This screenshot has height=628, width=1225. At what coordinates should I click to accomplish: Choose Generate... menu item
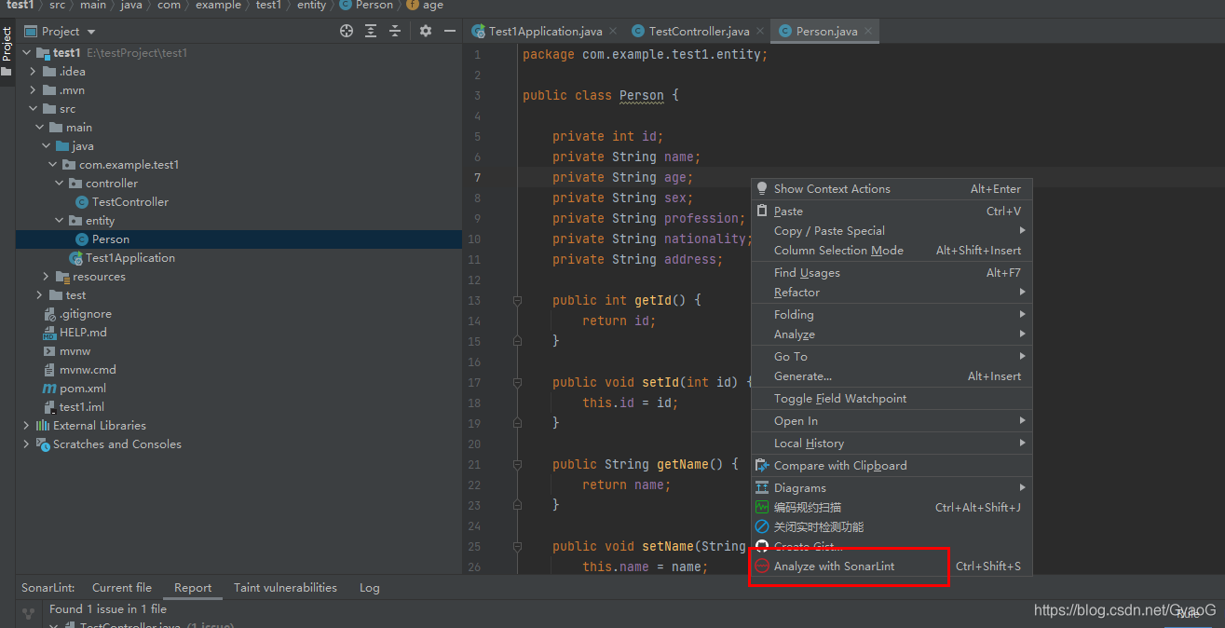(892, 376)
